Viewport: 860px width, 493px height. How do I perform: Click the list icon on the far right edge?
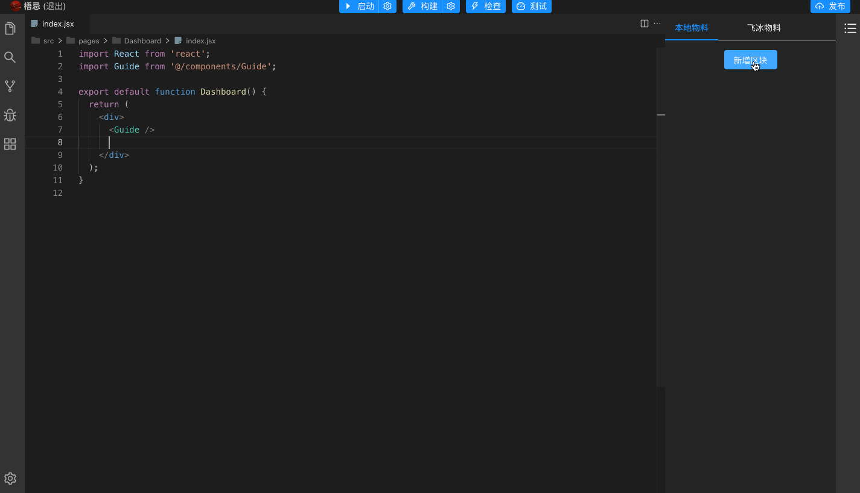850,28
